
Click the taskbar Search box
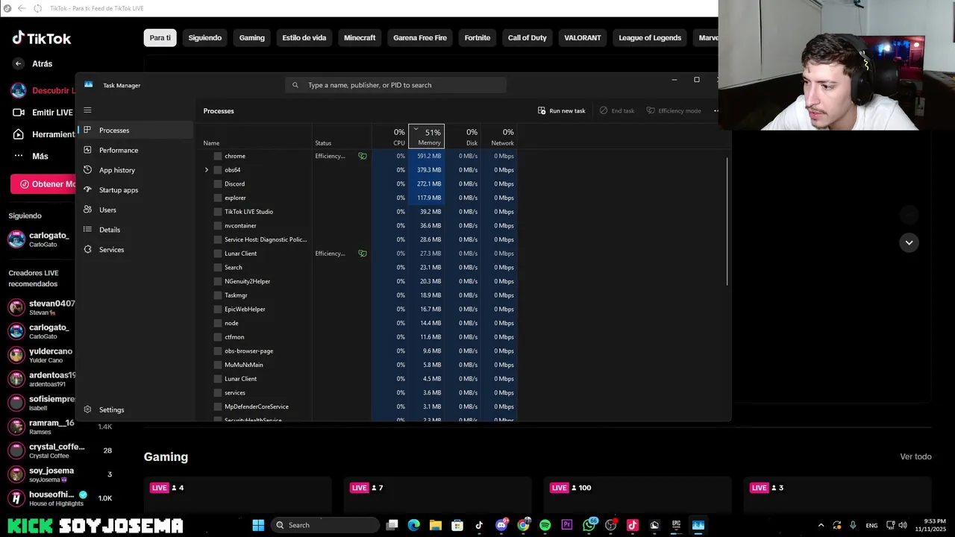[325, 525]
